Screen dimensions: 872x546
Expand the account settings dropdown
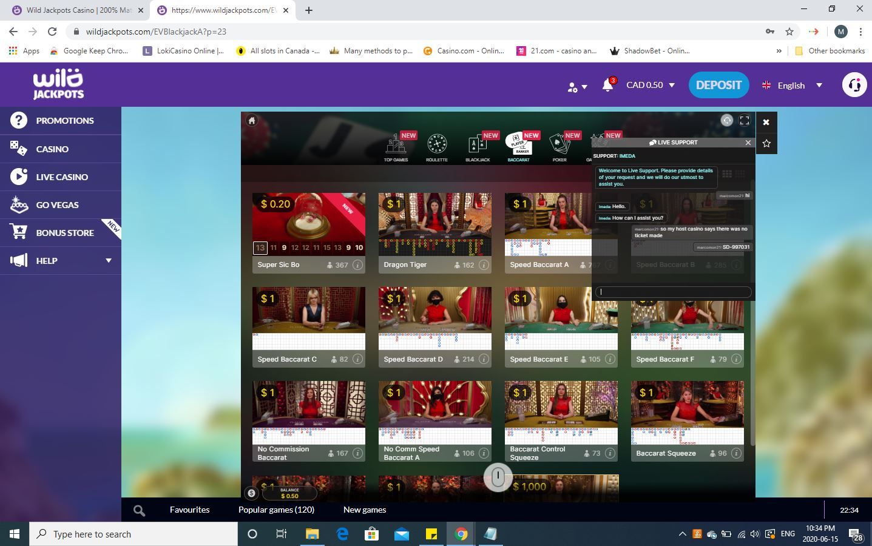(x=577, y=86)
